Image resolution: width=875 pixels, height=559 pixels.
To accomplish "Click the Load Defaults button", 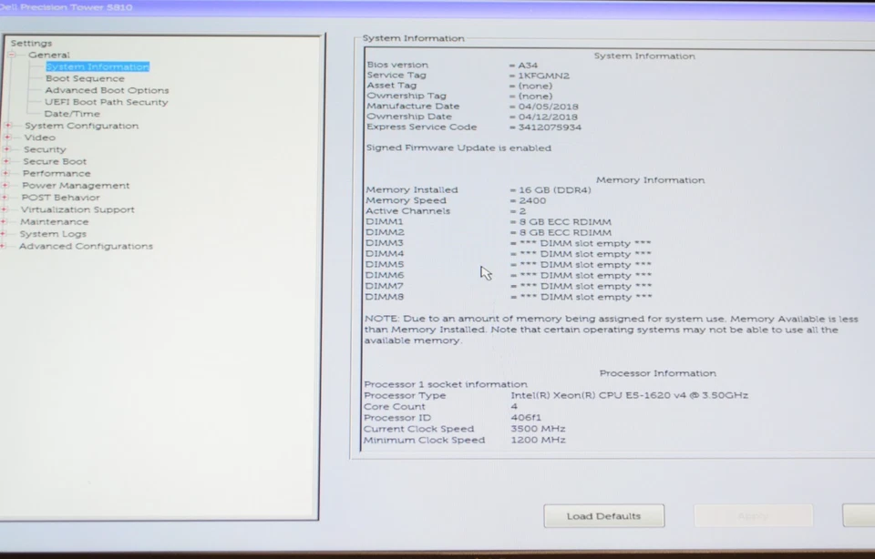I will coord(603,515).
